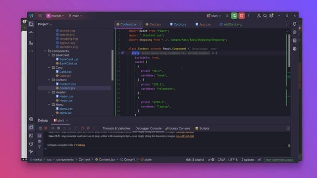Collapse the Card folder
Viewport: 317px width, 178px height.
pos(49,67)
